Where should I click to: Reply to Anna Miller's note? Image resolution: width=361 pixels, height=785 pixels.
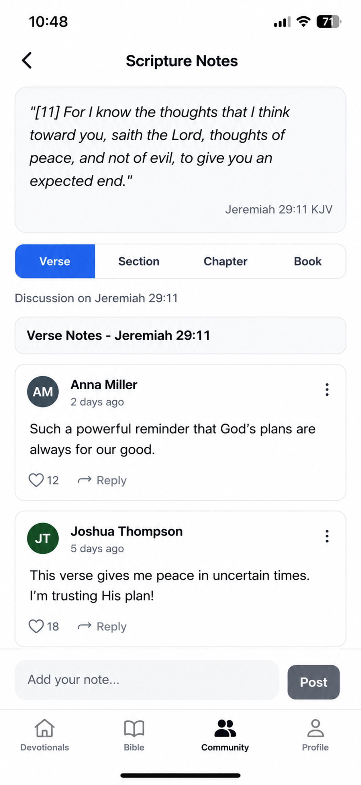102,480
